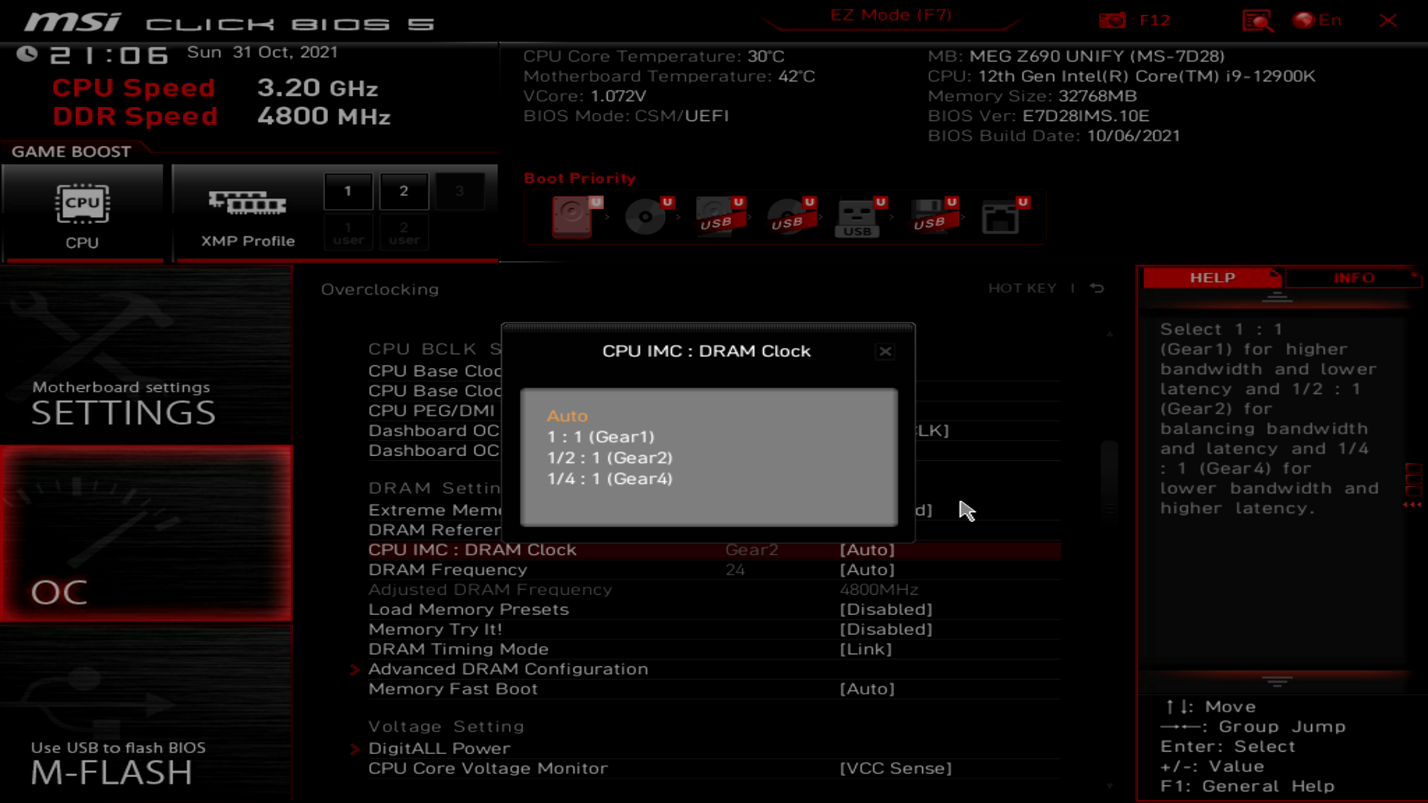Select 1 : 1 (Gear1) option
This screenshot has width=1428, height=803.
pos(599,437)
